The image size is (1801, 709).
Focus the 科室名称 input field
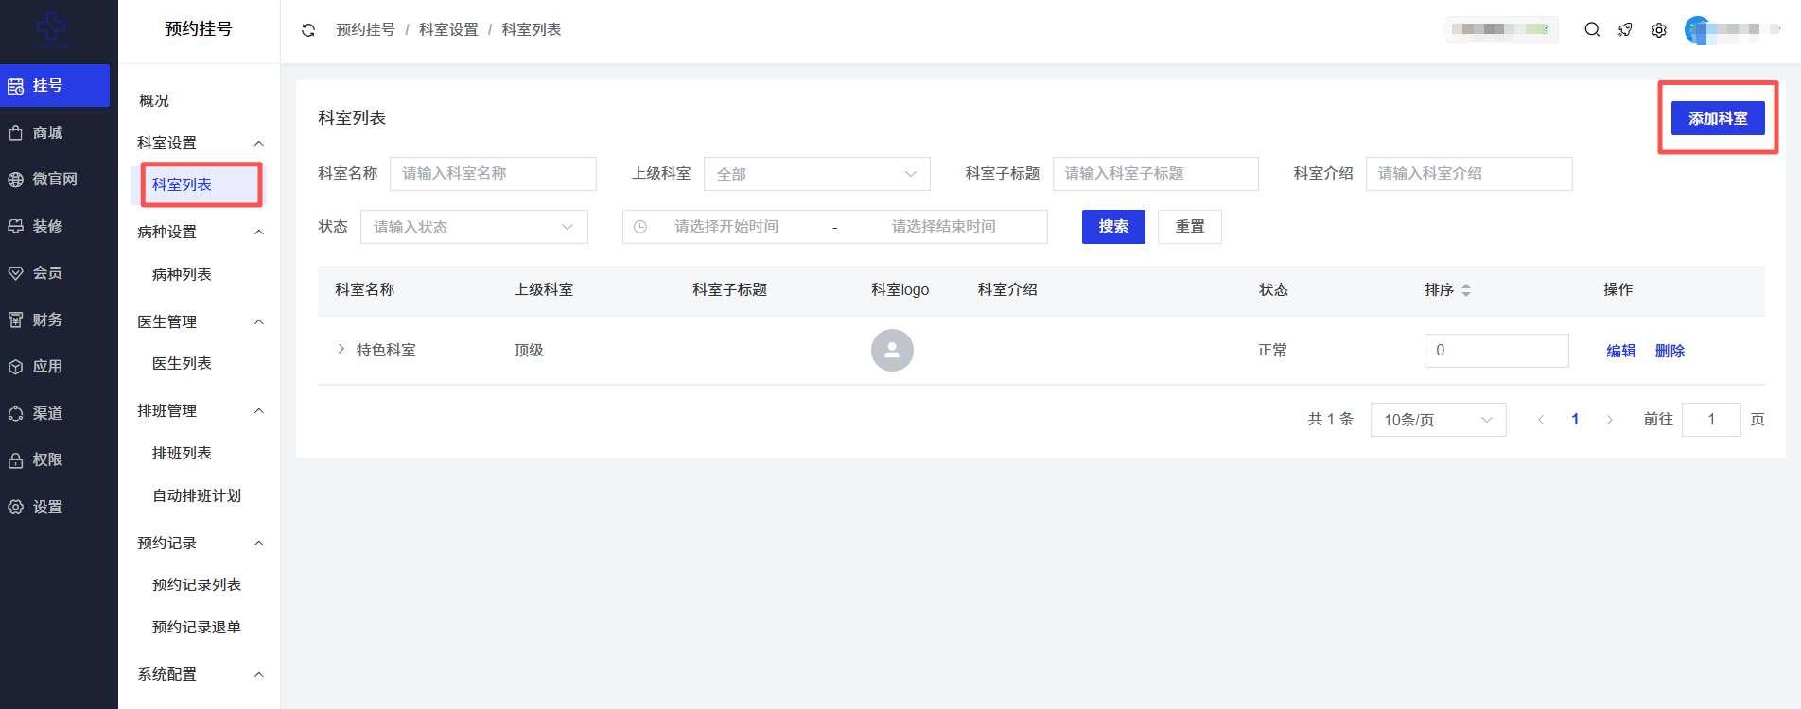(493, 173)
